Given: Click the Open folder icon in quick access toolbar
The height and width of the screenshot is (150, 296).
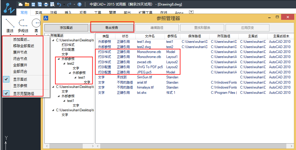Looking at the screenshot, I should [x=27, y=4].
